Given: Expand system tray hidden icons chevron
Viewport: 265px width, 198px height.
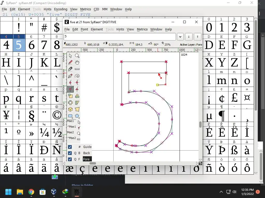Looking at the screenshot, I should (x=221, y=192).
